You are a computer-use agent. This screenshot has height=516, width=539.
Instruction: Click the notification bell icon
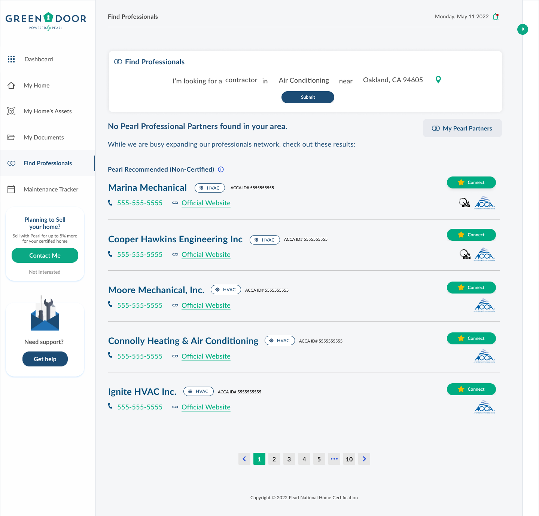496,16
